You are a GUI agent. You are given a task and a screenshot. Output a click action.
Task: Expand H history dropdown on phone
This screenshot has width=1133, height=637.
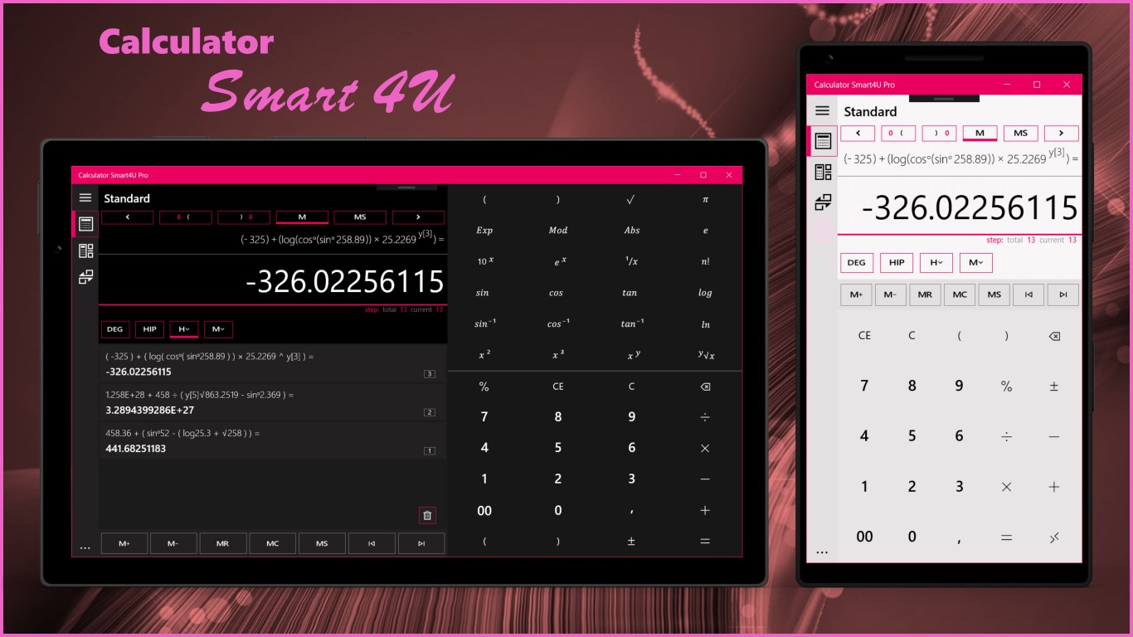pos(936,263)
